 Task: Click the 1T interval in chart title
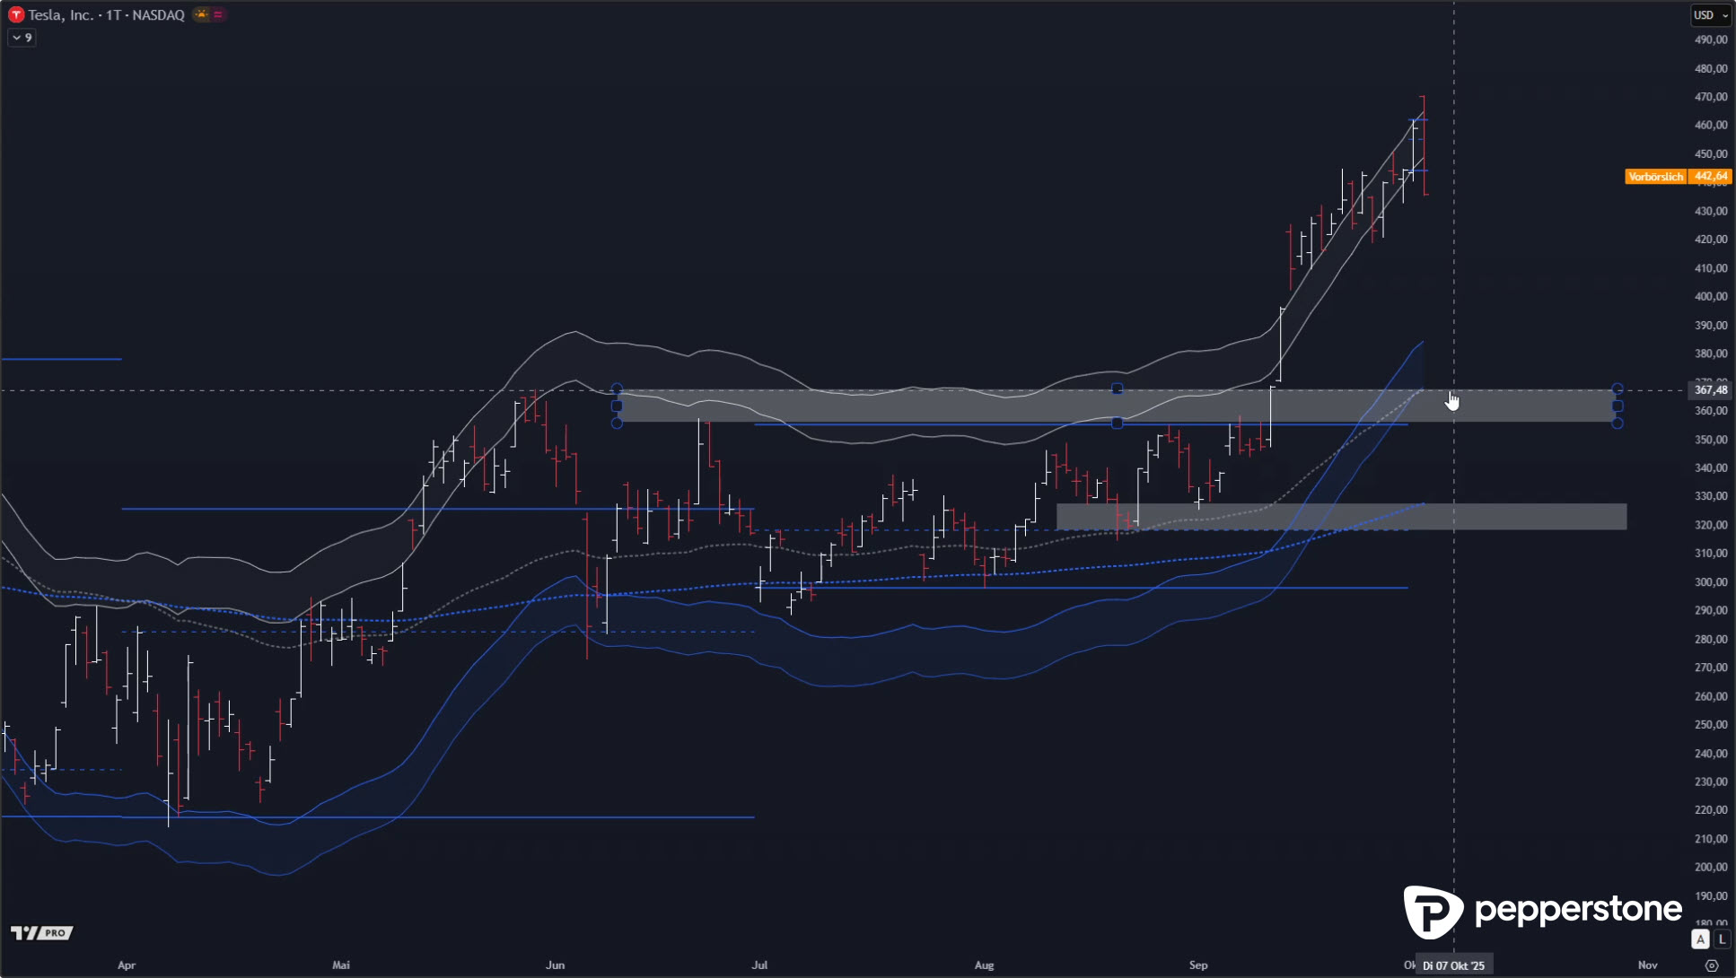pyautogui.click(x=113, y=14)
